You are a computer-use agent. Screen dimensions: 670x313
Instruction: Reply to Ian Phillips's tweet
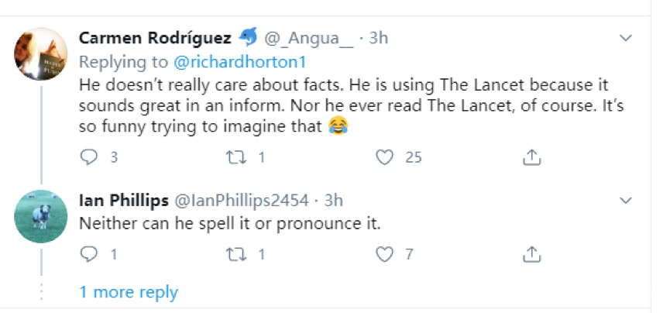90,253
